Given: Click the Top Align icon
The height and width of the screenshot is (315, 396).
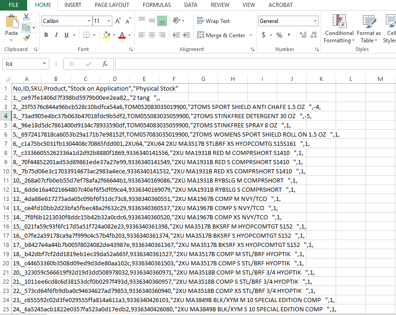Looking at the screenshot, I should point(142,20).
